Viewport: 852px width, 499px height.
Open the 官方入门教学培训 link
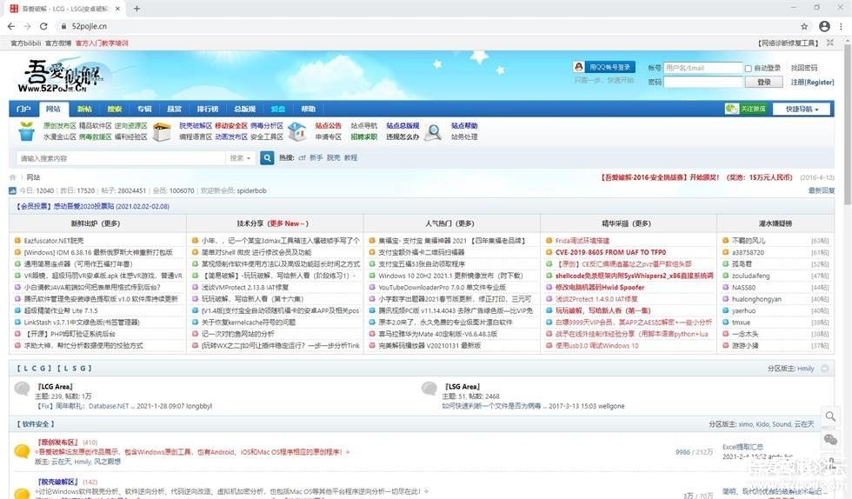point(102,43)
